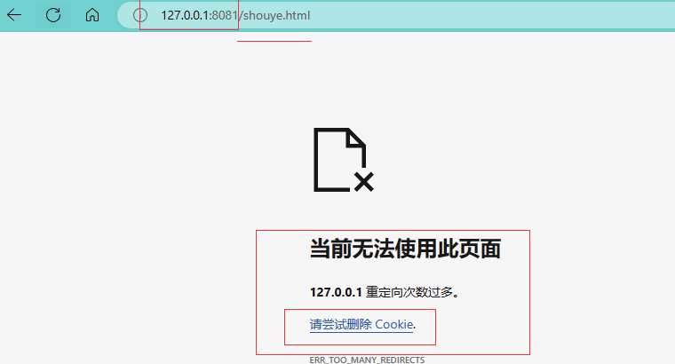Click the bold 127.0.0.1 in the error message

pos(336,293)
